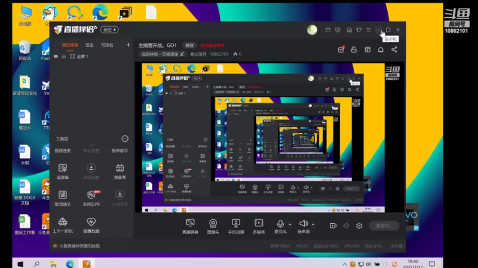Add the 摄像头 camera source

(x=213, y=226)
